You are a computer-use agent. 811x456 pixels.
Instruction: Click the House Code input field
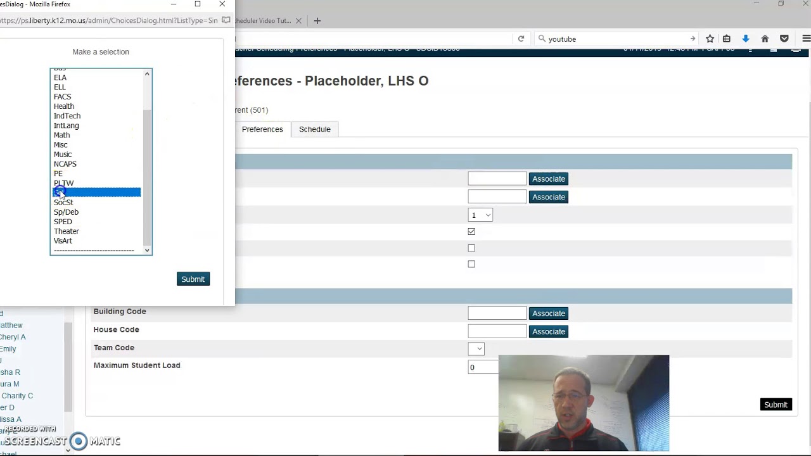click(x=497, y=331)
